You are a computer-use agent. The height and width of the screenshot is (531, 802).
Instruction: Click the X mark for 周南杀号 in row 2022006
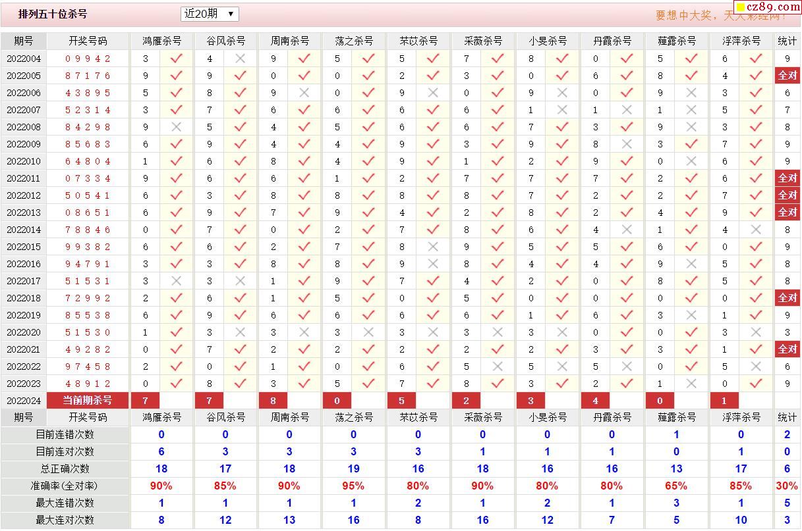tap(304, 93)
